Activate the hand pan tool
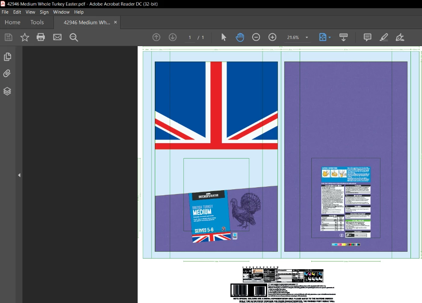The width and height of the screenshot is (422, 303). point(240,37)
